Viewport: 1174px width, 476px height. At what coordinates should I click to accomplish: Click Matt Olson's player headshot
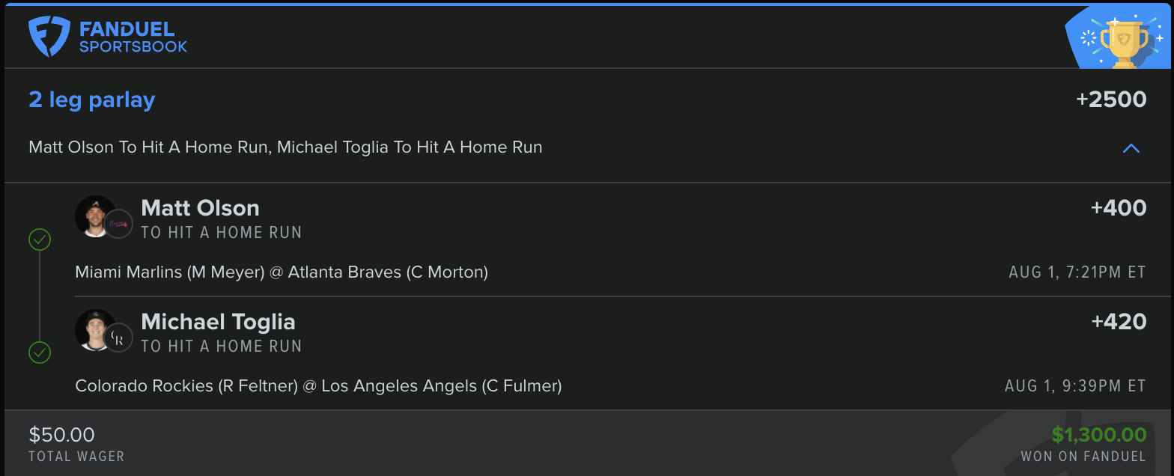[x=96, y=216]
